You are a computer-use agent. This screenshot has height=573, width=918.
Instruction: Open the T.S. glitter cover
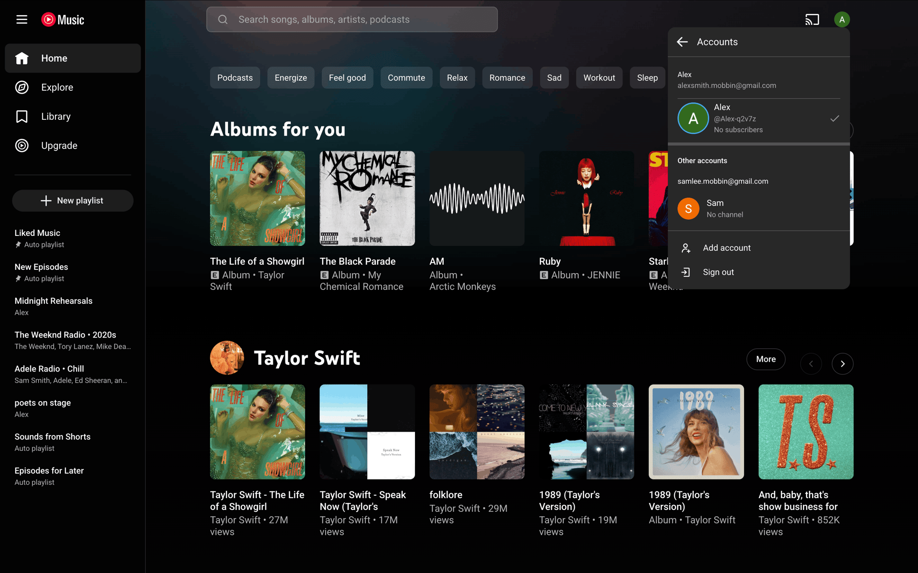click(x=806, y=432)
